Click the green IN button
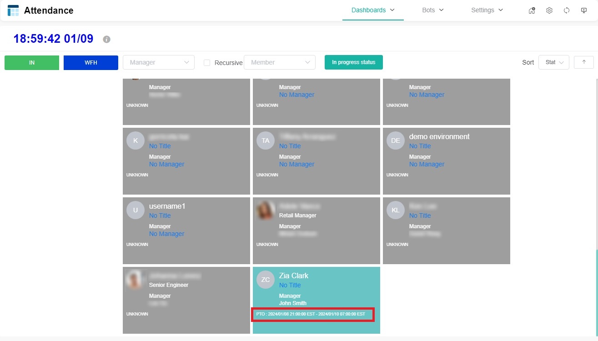This screenshot has width=598, height=341. coord(32,63)
